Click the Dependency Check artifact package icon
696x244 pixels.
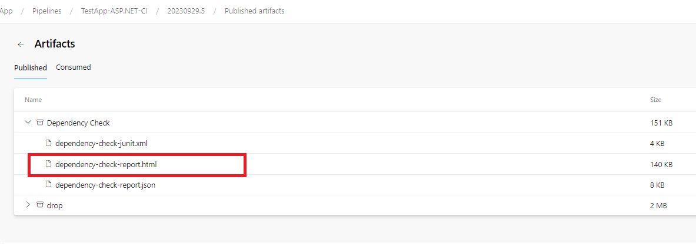click(40, 123)
